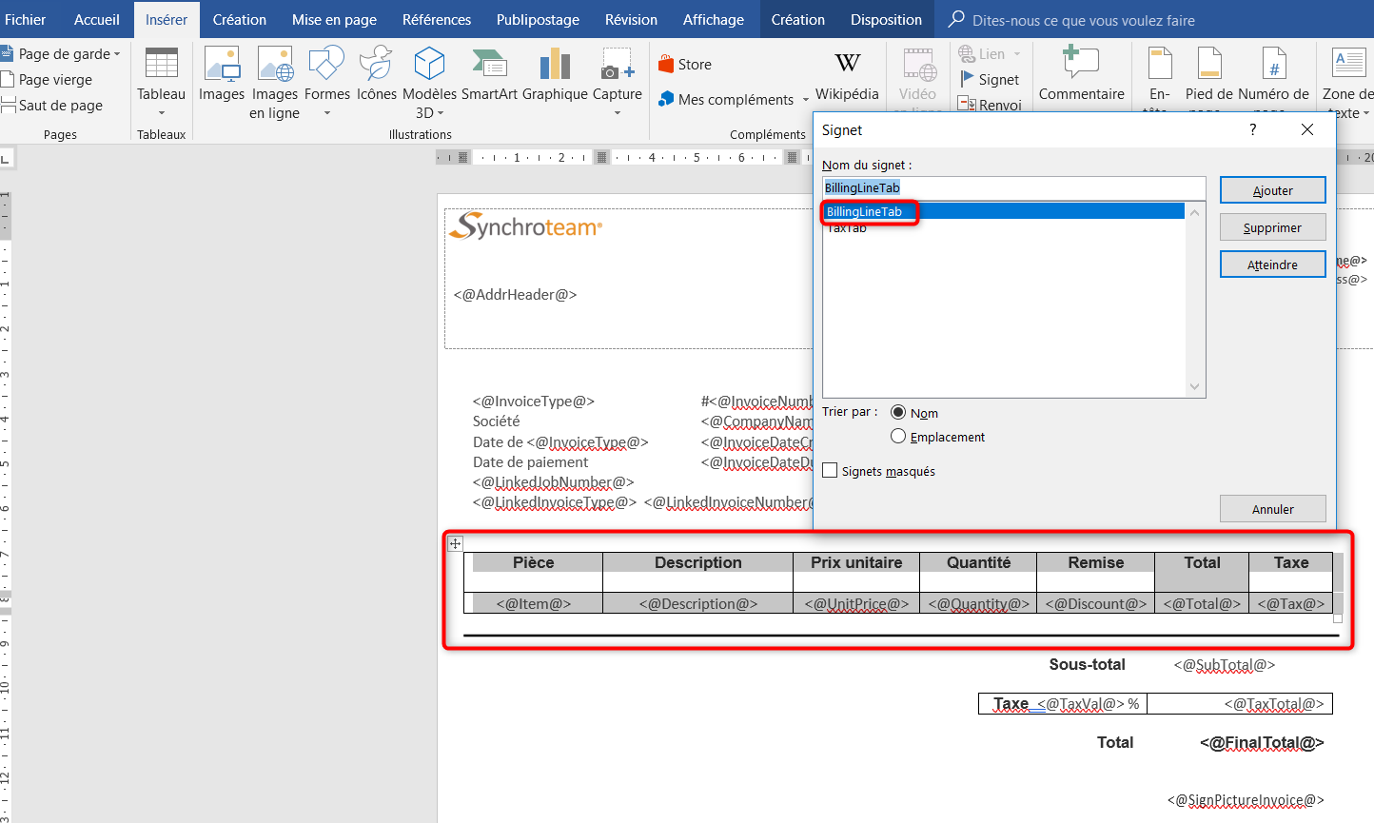Select TaxTab bookmark entry
Viewport: 1374px width, 823px height.
click(x=1004, y=227)
